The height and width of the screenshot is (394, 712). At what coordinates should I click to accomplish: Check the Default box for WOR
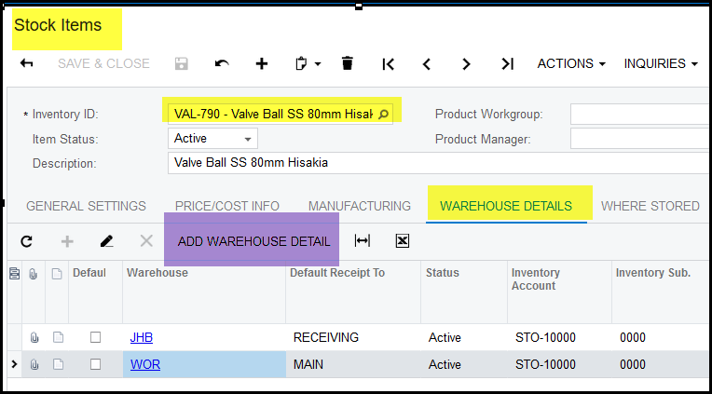point(95,364)
